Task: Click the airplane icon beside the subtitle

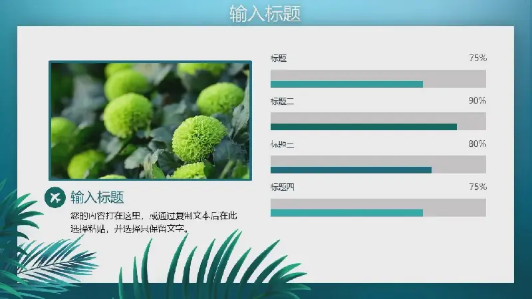Action: pyautogui.click(x=54, y=197)
